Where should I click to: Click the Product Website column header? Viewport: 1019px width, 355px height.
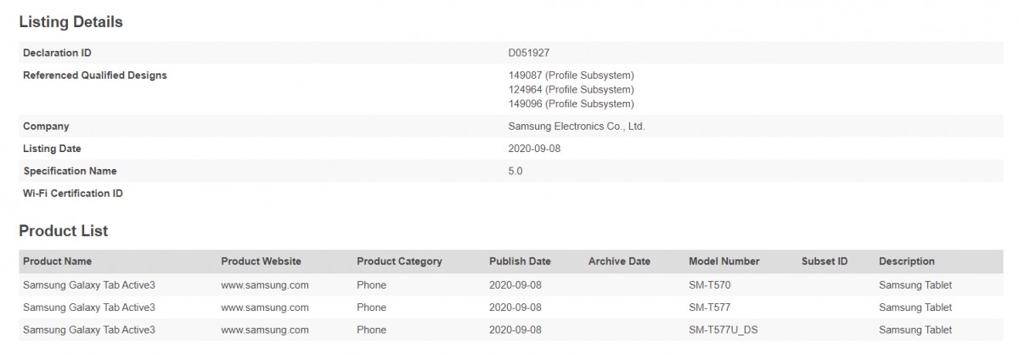[x=261, y=262]
